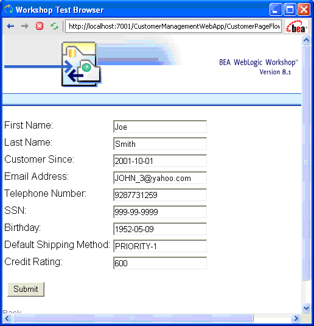The width and height of the screenshot is (314, 326).
Task: Click the 'First Name:' label text
Action: coord(29,125)
